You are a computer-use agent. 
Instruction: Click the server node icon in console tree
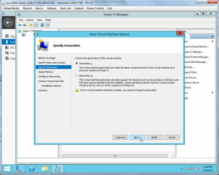24,35
